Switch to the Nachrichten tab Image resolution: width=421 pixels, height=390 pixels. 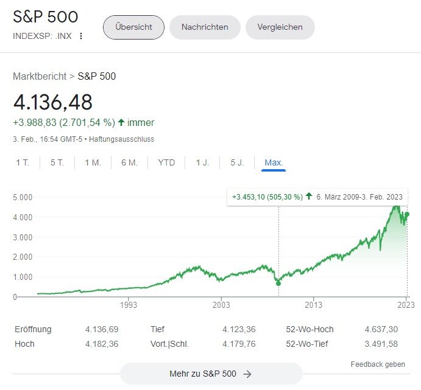pos(205,27)
